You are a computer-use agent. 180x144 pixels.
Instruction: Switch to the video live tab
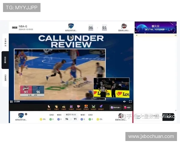(x=5, y=60)
